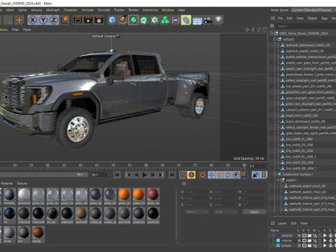Collapse the Subdivision Surface.1 object
The image size is (336, 252).
click(x=275, y=174)
